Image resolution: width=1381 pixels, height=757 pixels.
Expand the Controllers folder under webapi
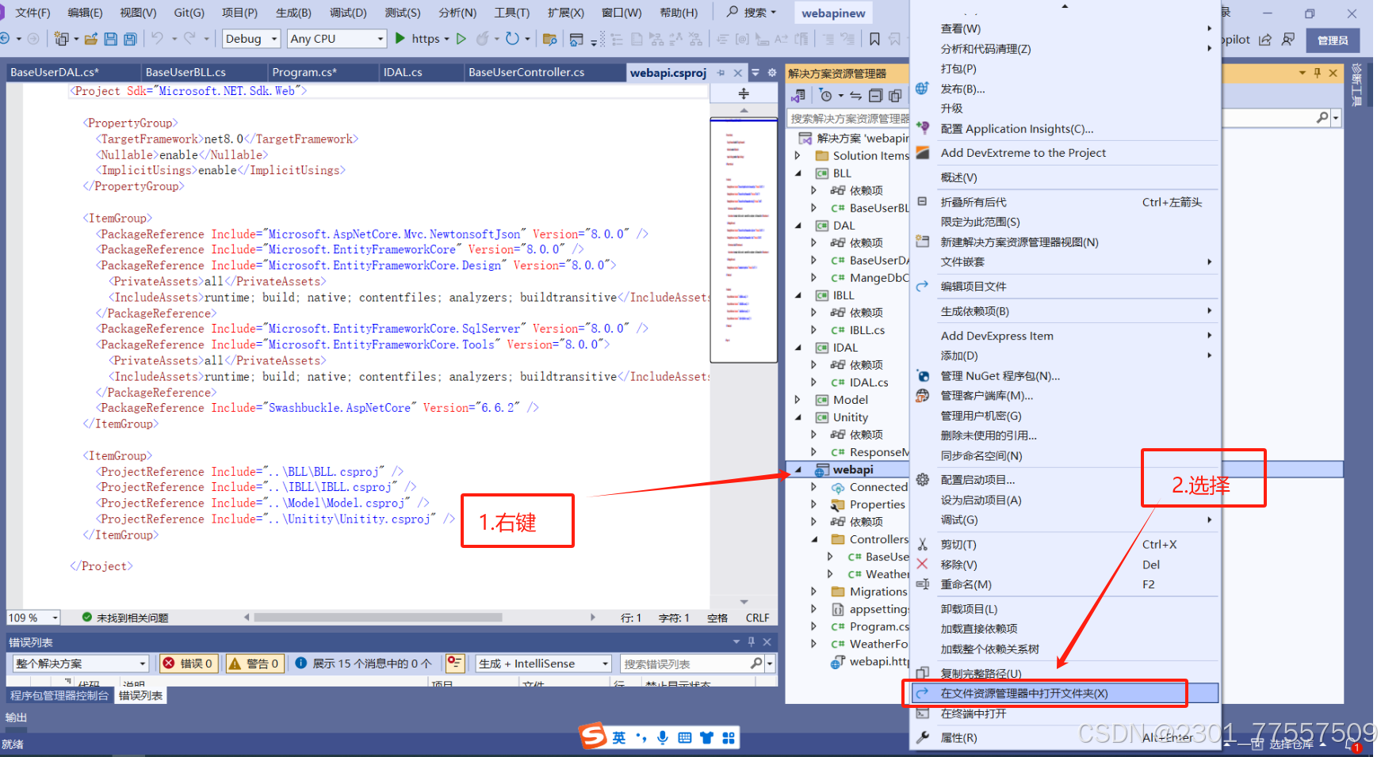[x=813, y=539]
